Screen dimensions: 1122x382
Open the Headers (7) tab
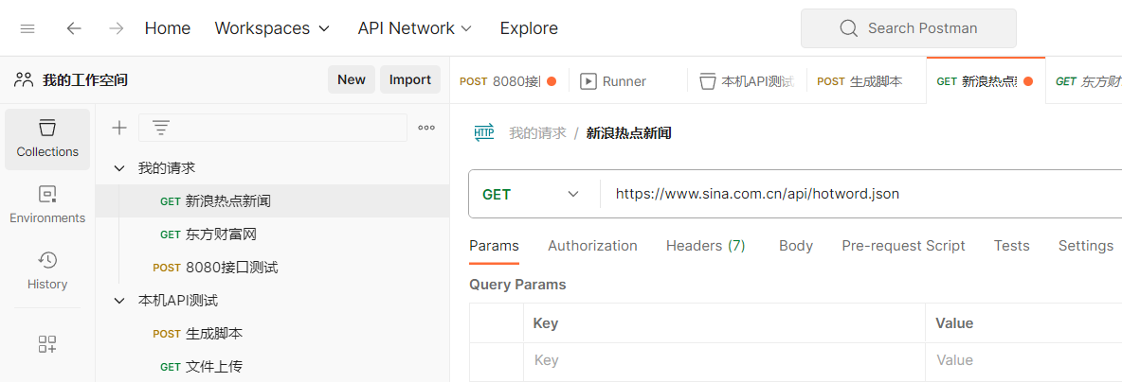tap(706, 247)
